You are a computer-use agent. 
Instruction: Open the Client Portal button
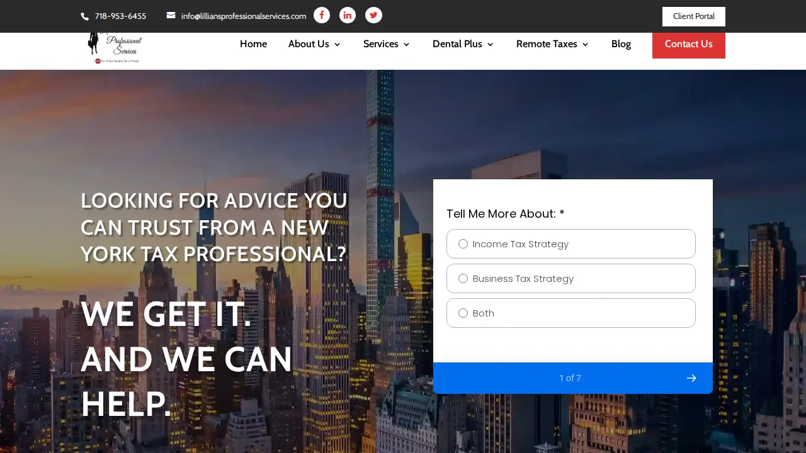tap(694, 16)
